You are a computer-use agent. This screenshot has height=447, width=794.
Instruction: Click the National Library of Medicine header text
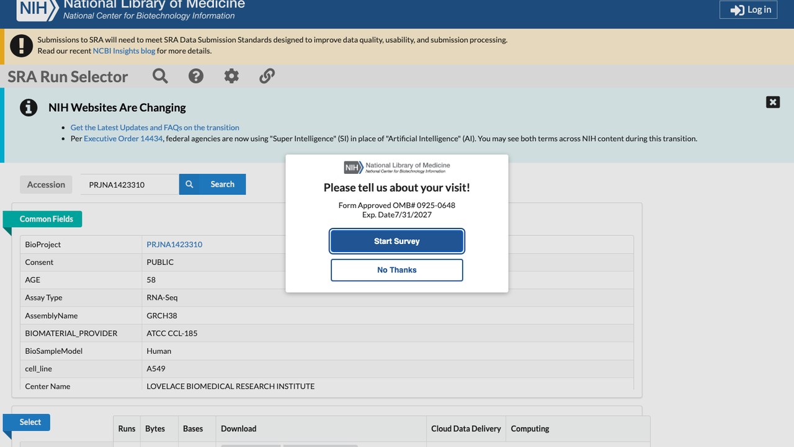[154, 4]
